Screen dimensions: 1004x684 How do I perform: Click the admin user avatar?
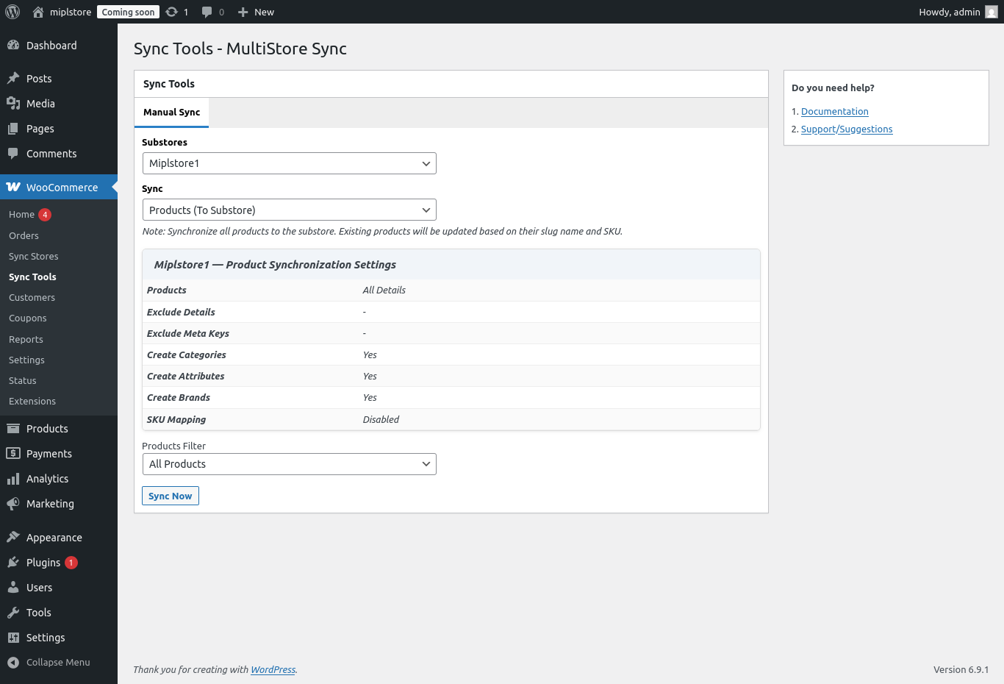(991, 12)
